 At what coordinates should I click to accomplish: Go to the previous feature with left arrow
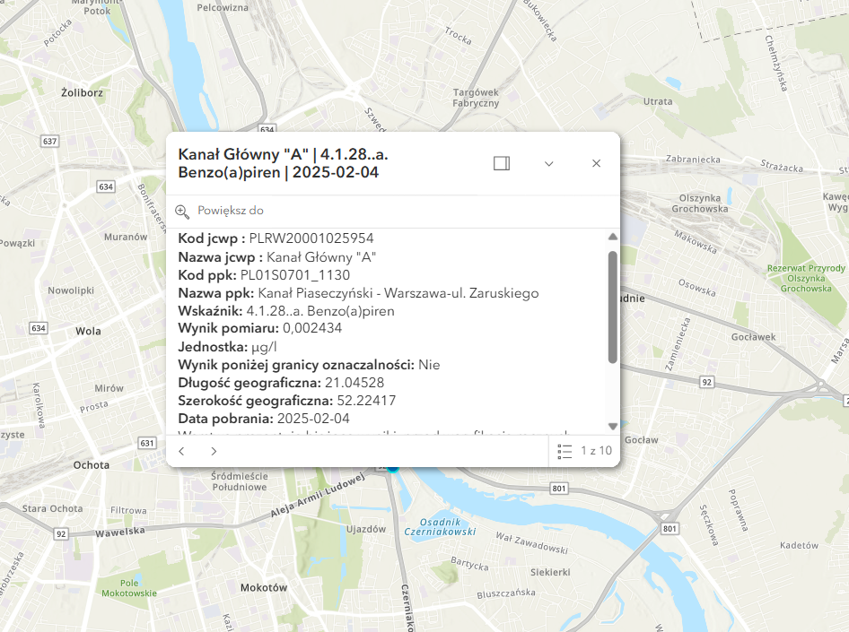(182, 451)
